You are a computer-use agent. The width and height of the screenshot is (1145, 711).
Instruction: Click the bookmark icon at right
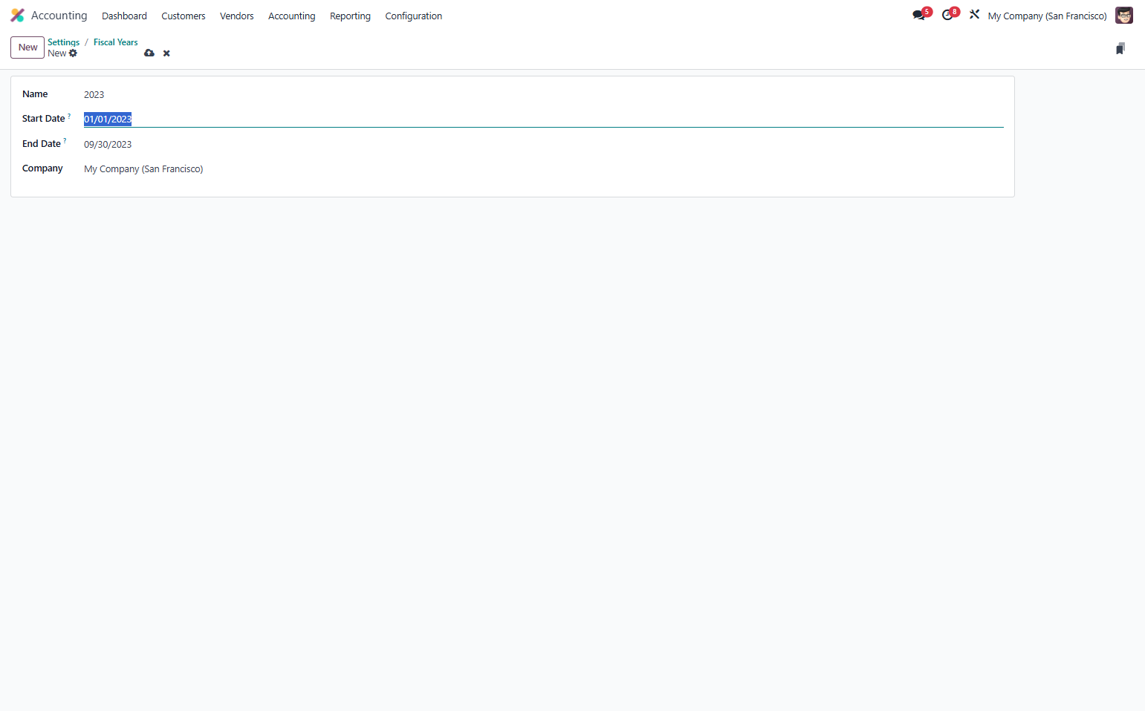pyautogui.click(x=1120, y=48)
